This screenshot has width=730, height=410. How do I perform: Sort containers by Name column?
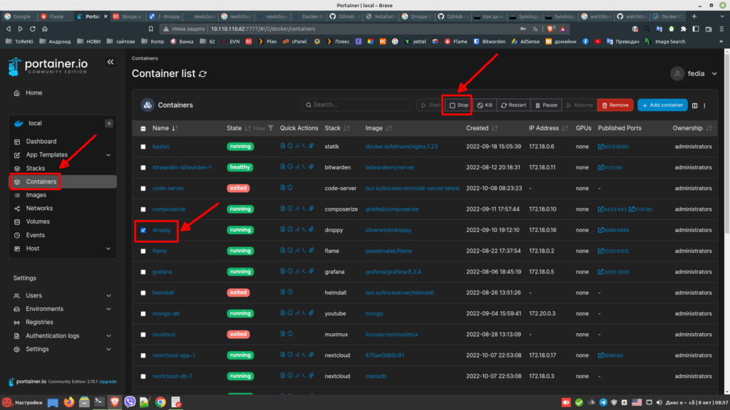(x=165, y=128)
